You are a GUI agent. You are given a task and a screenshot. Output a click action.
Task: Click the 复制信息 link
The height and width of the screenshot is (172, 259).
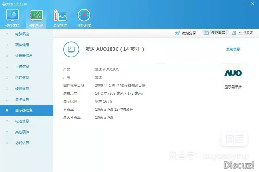coord(233,49)
